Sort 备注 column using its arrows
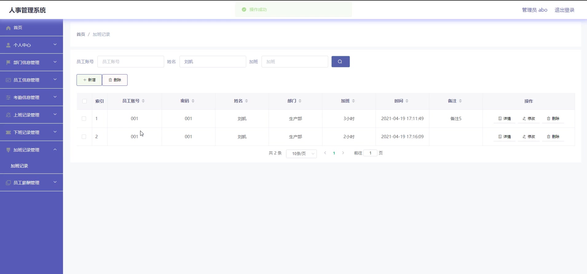The image size is (587, 274). [x=460, y=101]
